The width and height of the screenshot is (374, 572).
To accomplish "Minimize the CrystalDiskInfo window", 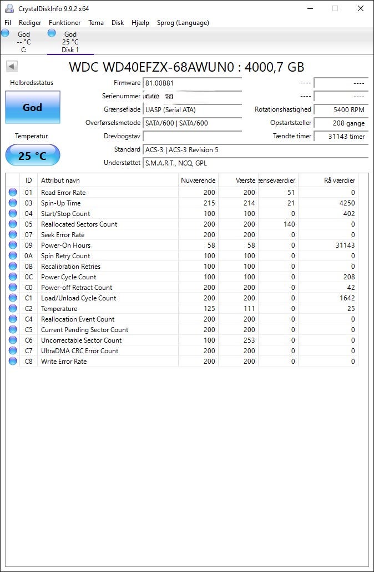I will pyautogui.click(x=310, y=8).
